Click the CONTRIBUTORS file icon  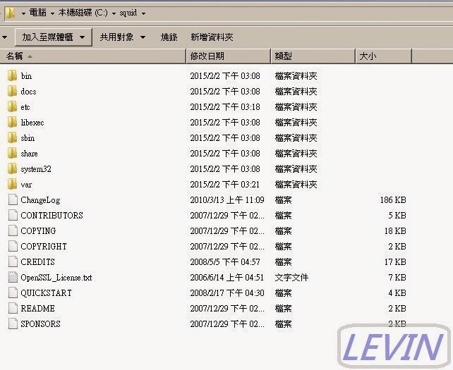click(13, 215)
